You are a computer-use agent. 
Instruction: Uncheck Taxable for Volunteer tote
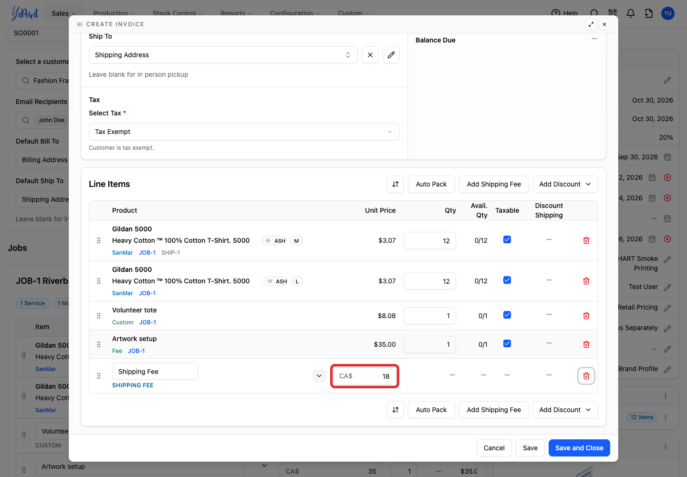pos(507,315)
